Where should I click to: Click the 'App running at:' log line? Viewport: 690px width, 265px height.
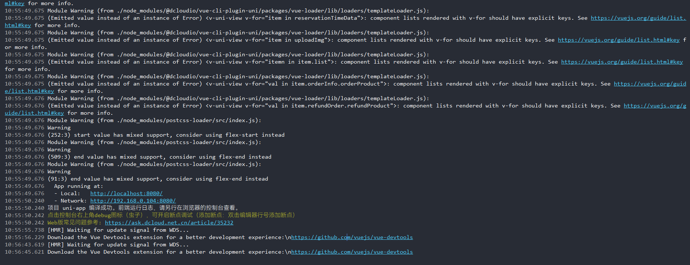click(x=78, y=186)
